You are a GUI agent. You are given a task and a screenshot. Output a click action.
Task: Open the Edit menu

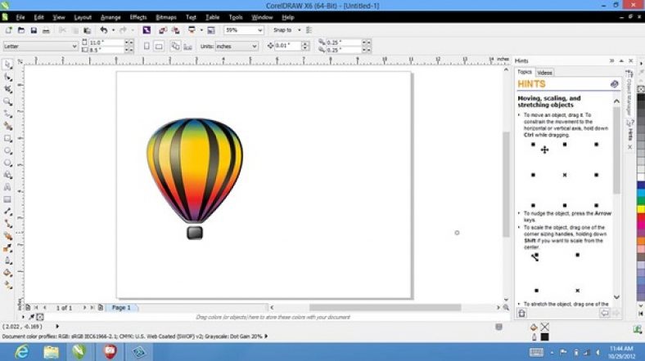(39, 17)
